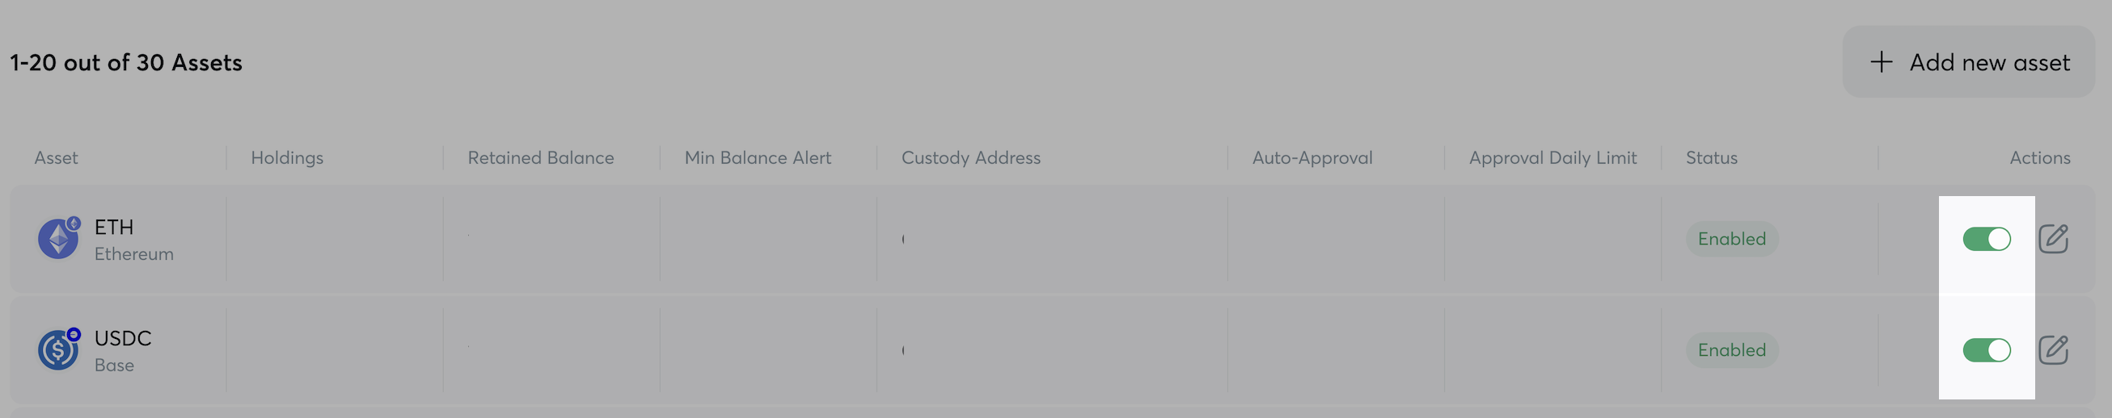
Task: Click the Custody Address column header
Action: point(971,158)
